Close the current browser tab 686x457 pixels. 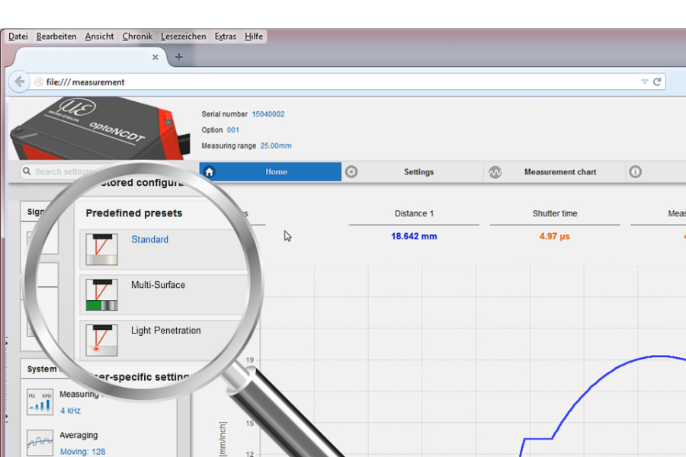click(155, 57)
